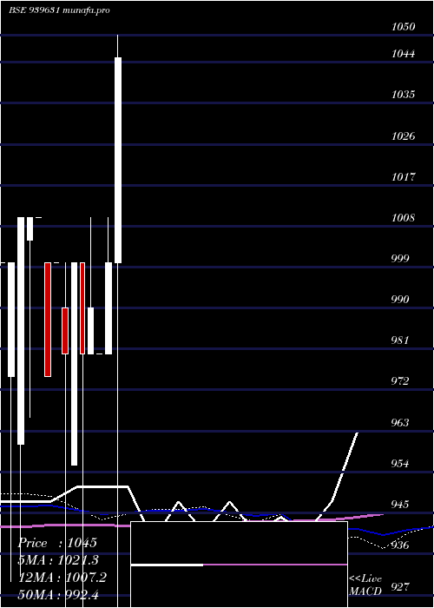Click the '12MA : 1007.2' readout
The height and width of the screenshot is (608, 434).
click(x=62, y=578)
